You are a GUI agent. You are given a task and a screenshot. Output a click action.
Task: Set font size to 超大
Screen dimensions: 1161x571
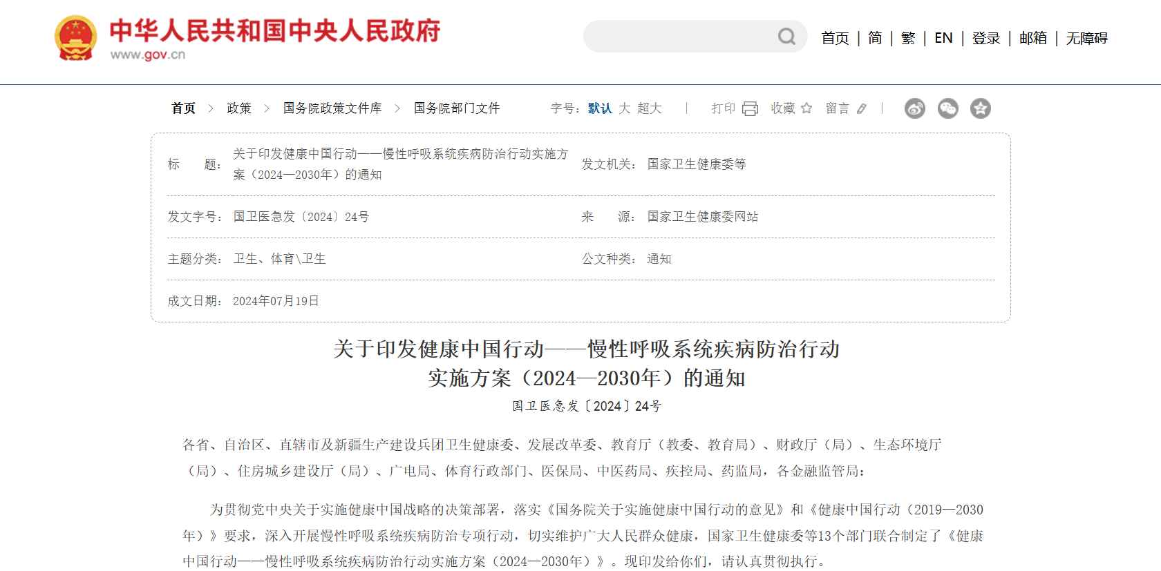(x=650, y=108)
